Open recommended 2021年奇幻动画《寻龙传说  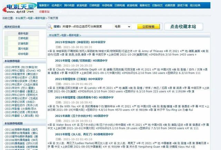tap(21, 112)
